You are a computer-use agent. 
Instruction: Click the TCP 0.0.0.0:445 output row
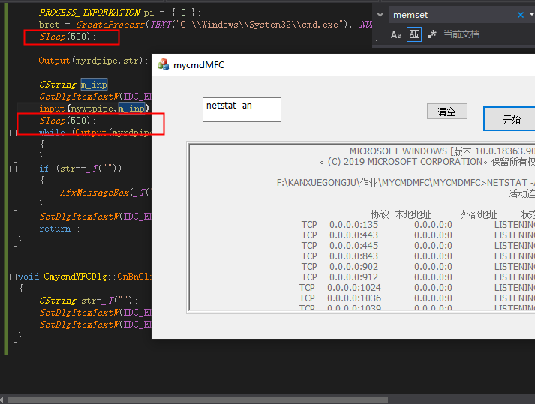click(x=418, y=246)
